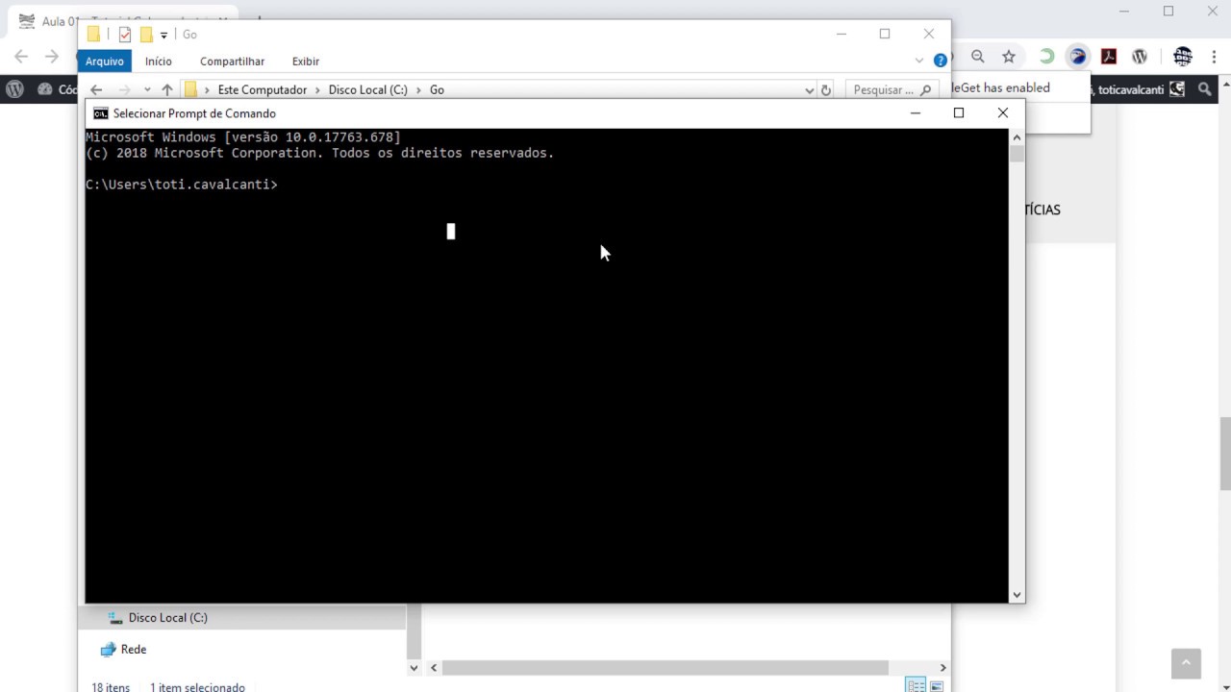Click the New folder icon in Explorer quick access toolbar
This screenshot has width=1231, height=692.
(146, 35)
